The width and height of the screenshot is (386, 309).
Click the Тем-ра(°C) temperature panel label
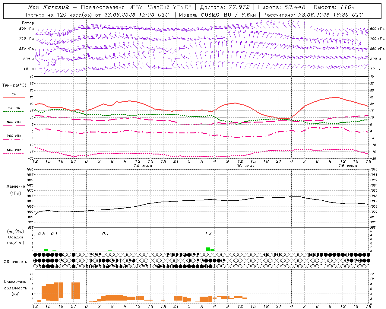14,85
